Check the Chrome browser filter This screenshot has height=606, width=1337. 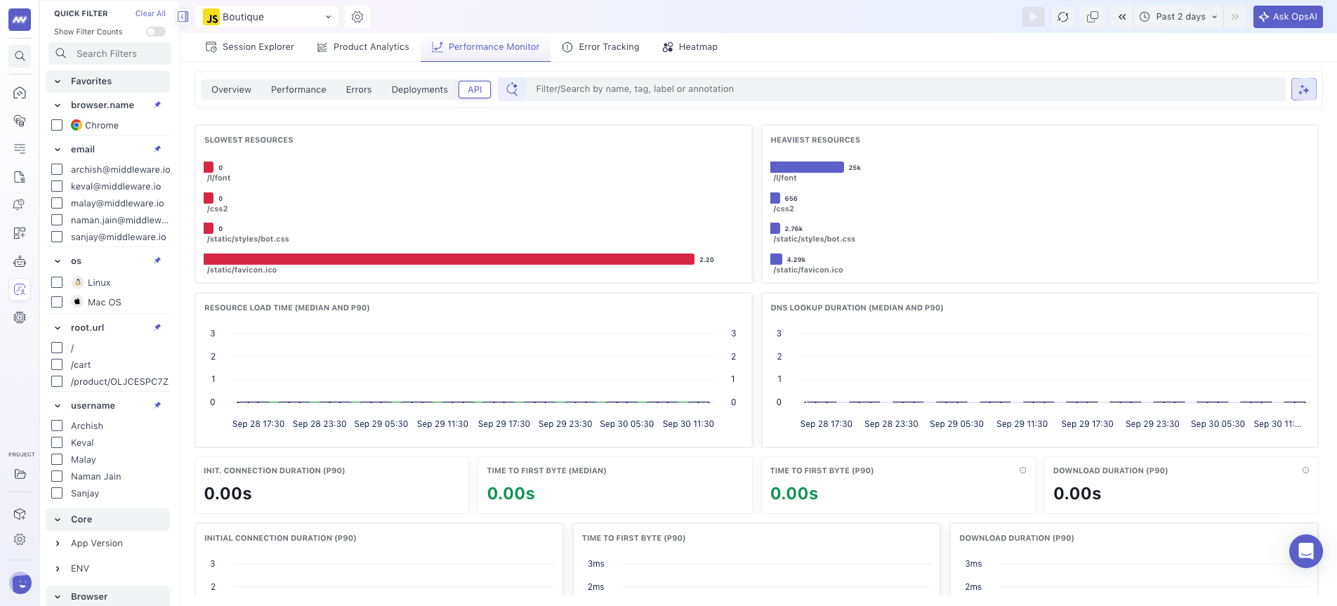point(57,125)
